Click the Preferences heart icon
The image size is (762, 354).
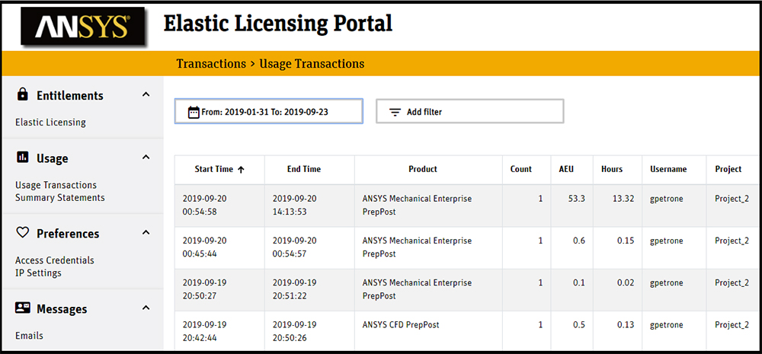(x=23, y=233)
